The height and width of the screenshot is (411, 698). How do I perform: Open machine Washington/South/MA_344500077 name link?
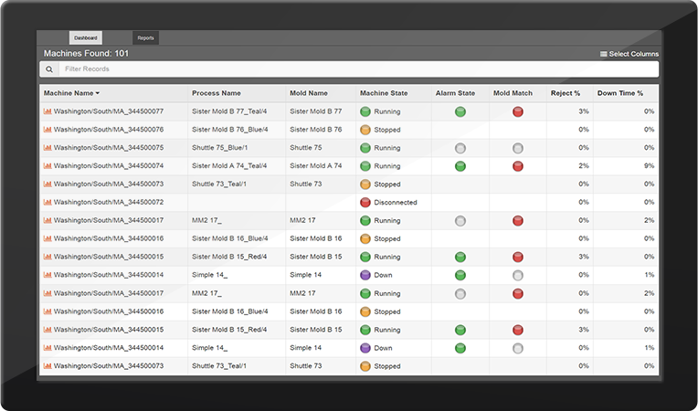[x=109, y=111]
